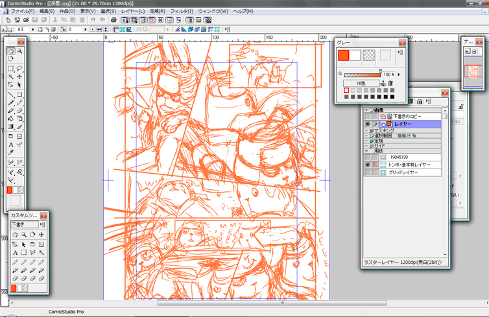Viewport: 489px width, 317px height.
Task: Hide the トンボ・基本枠レイヤー layer
Action: [368, 165]
